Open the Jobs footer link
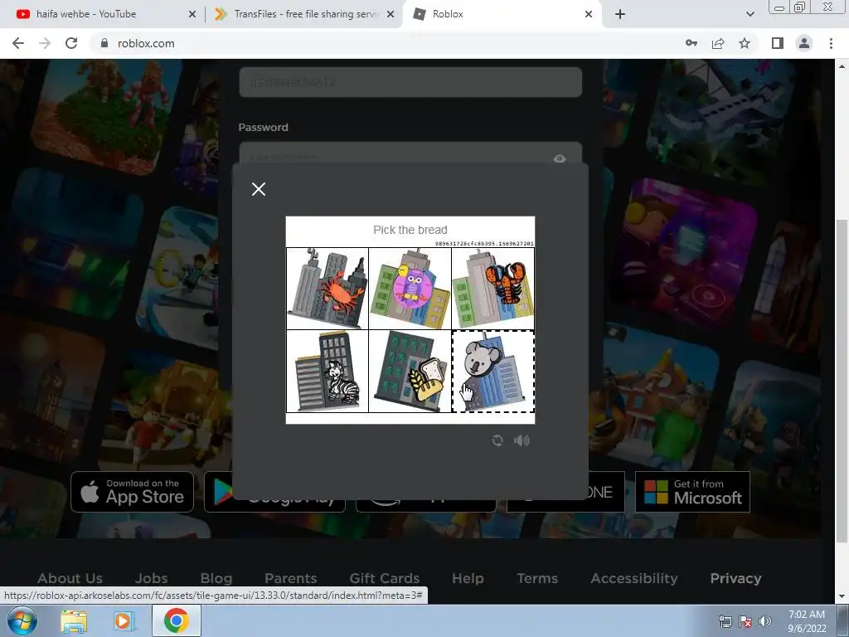849x637 pixels. pos(151,578)
